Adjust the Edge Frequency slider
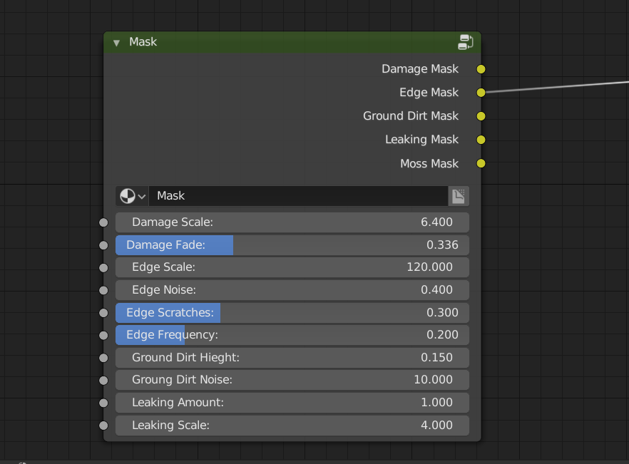Image resolution: width=629 pixels, height=464 pixels. pos(292,335)
